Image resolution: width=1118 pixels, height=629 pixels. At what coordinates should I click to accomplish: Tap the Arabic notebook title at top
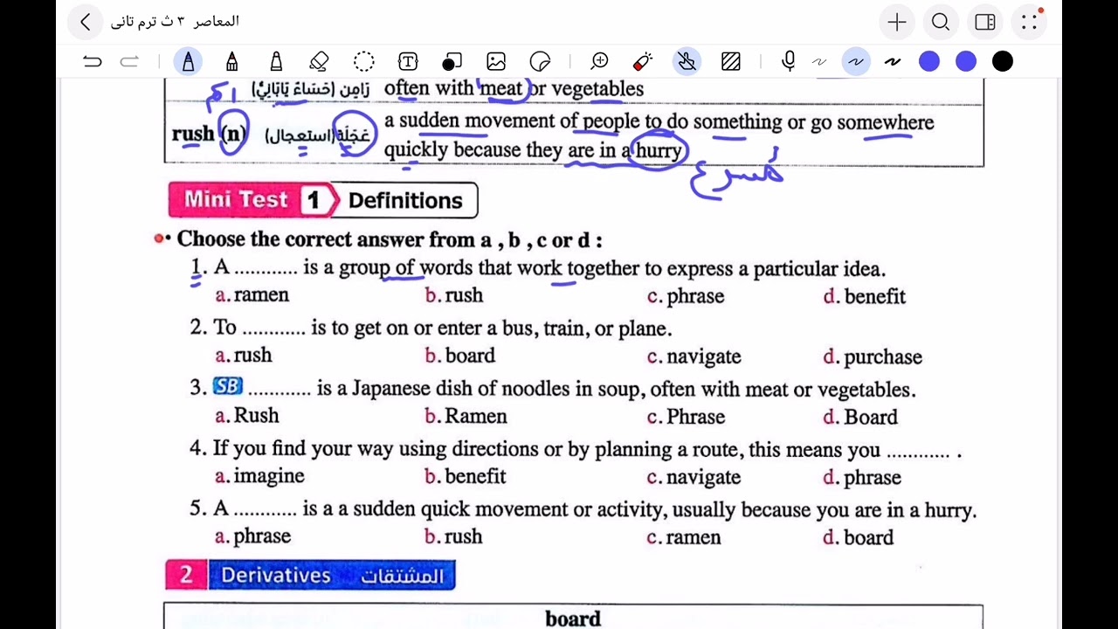point(175,21)
